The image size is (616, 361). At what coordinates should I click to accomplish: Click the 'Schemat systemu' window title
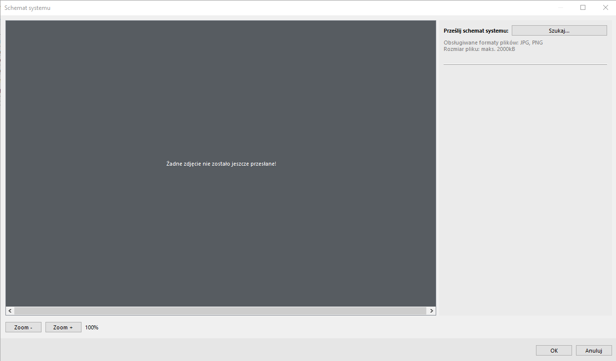[27, 8]
